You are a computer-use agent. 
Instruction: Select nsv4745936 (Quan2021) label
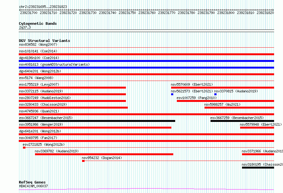tap(39, 111)
